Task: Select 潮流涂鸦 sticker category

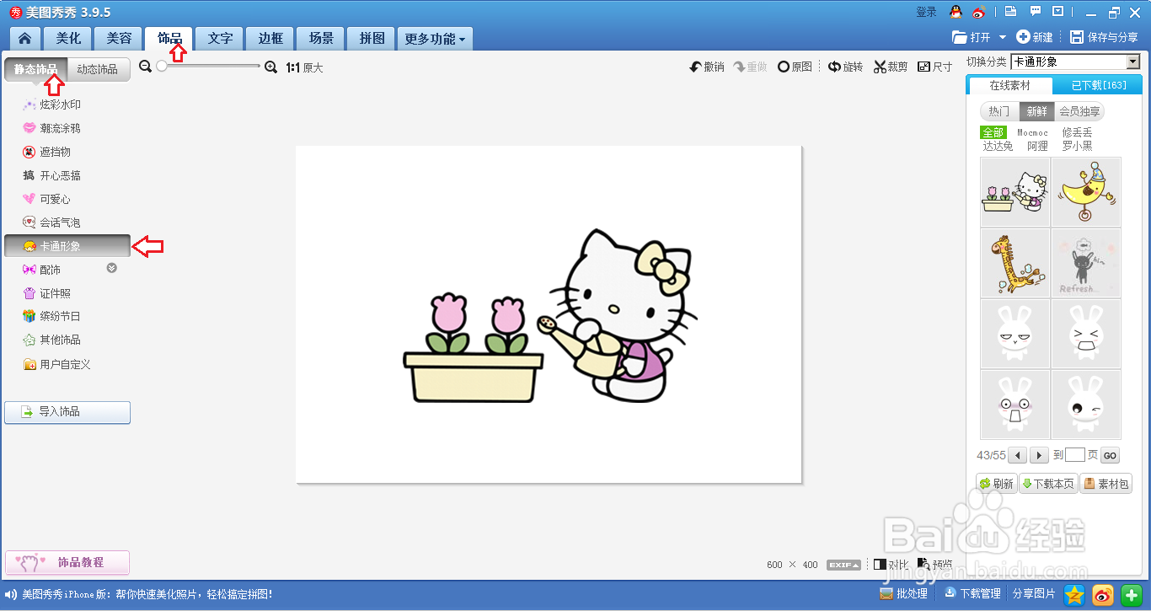Action: click(x=52, y=128)
